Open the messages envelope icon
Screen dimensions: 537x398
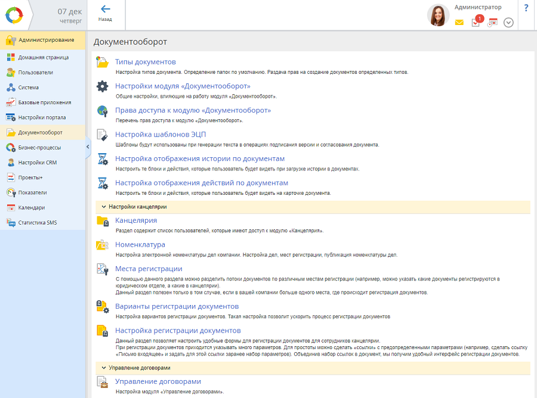click(x=459, y=23)
